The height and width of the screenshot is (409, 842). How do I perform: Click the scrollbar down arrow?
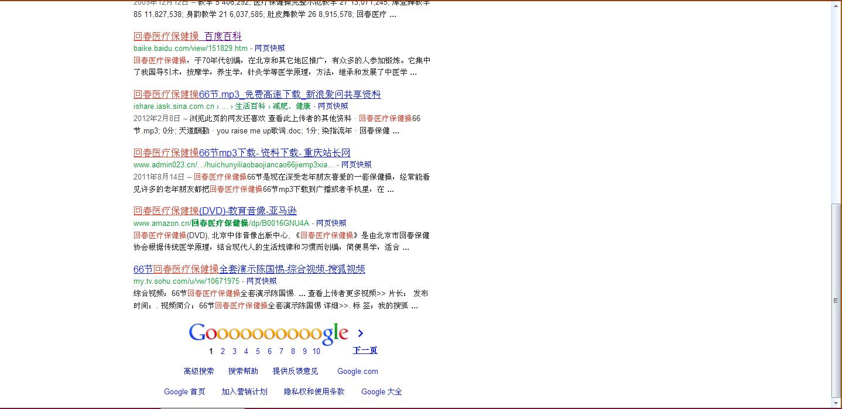[836, 403]
